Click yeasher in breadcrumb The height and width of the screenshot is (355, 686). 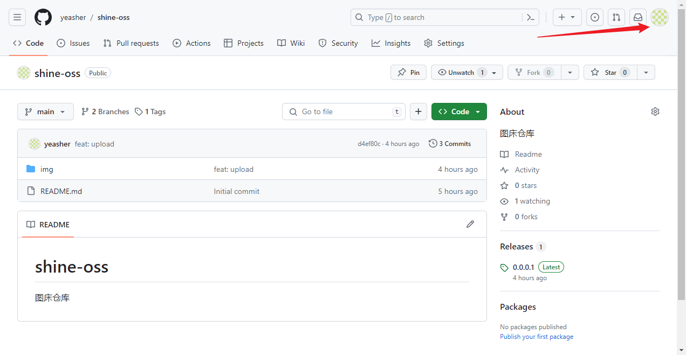tap(73, 17)
